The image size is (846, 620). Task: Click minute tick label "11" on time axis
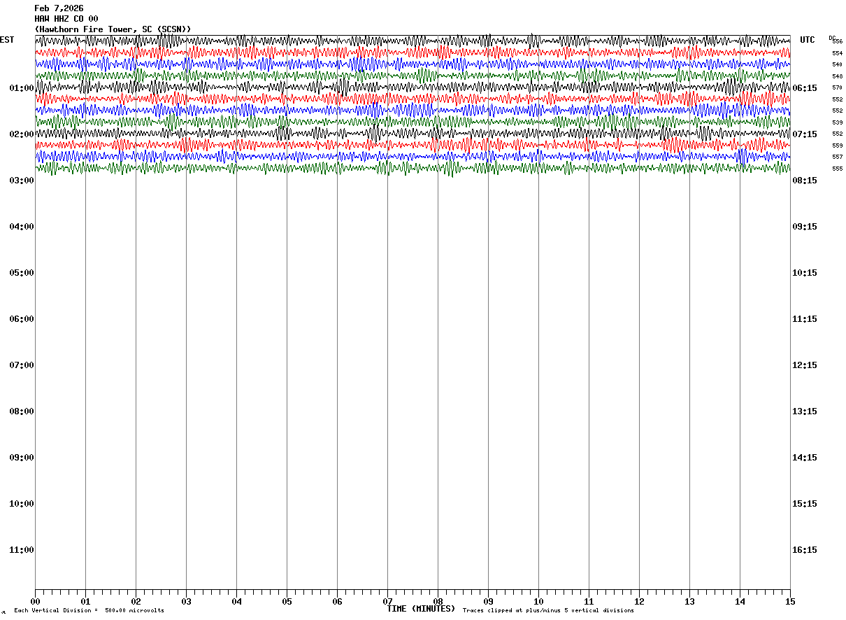point(589,601)
